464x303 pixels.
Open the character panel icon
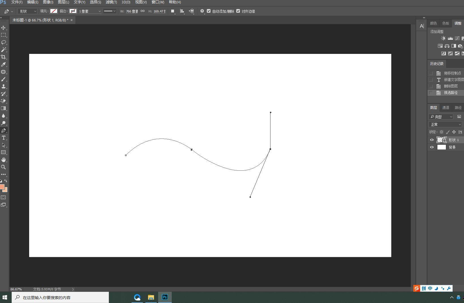(x=422, y=26)
